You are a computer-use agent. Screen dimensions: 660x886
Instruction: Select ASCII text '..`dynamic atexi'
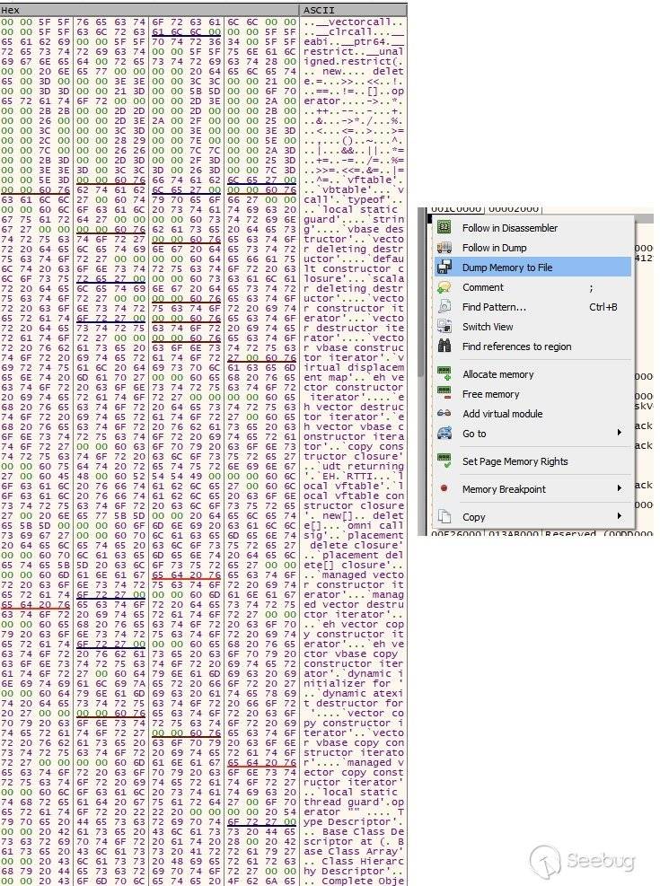pyautogui.click(x=354, y=694)
